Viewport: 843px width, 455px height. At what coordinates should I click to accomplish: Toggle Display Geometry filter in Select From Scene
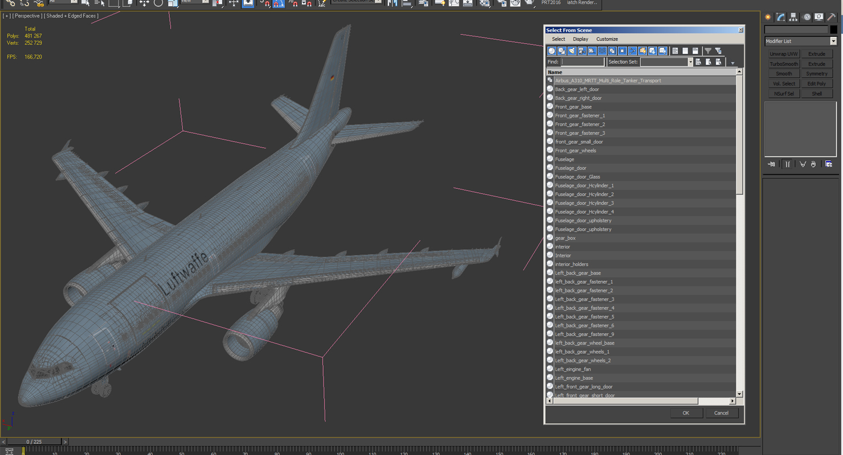551,51
